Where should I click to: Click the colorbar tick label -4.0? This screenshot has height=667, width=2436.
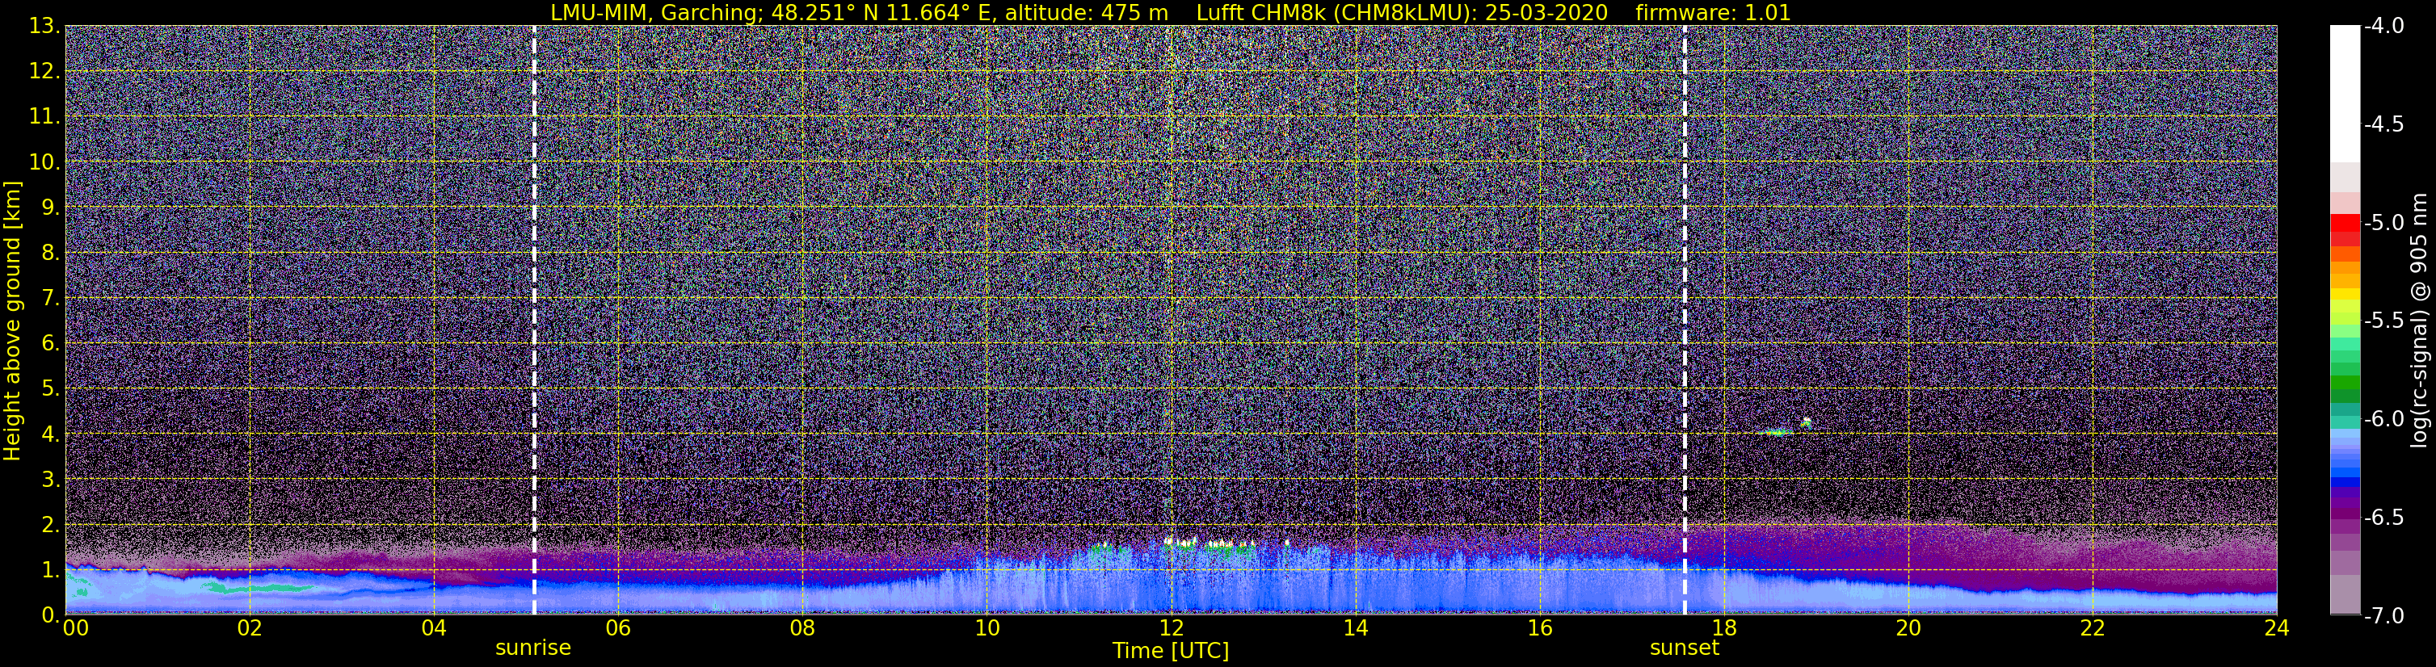tap(2384, 27)
